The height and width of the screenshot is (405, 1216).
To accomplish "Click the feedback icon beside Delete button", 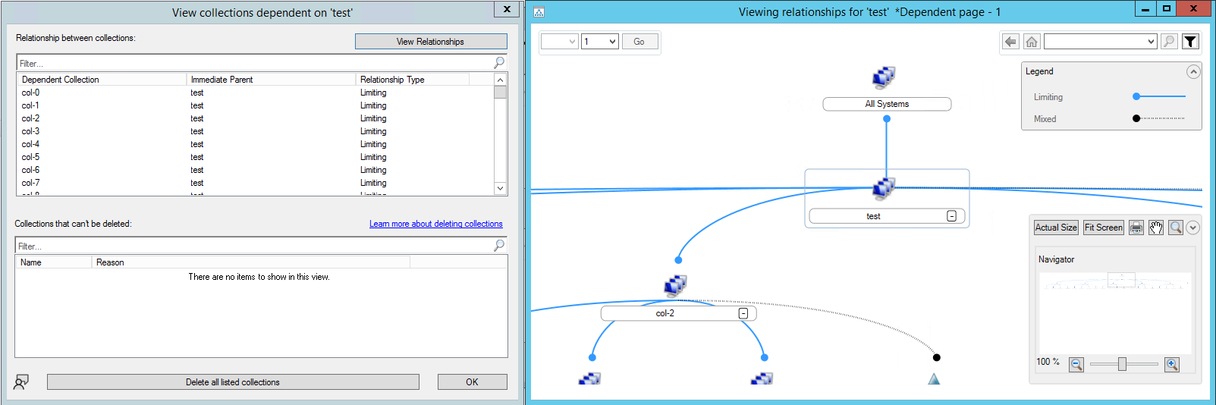I will point(21,381).
